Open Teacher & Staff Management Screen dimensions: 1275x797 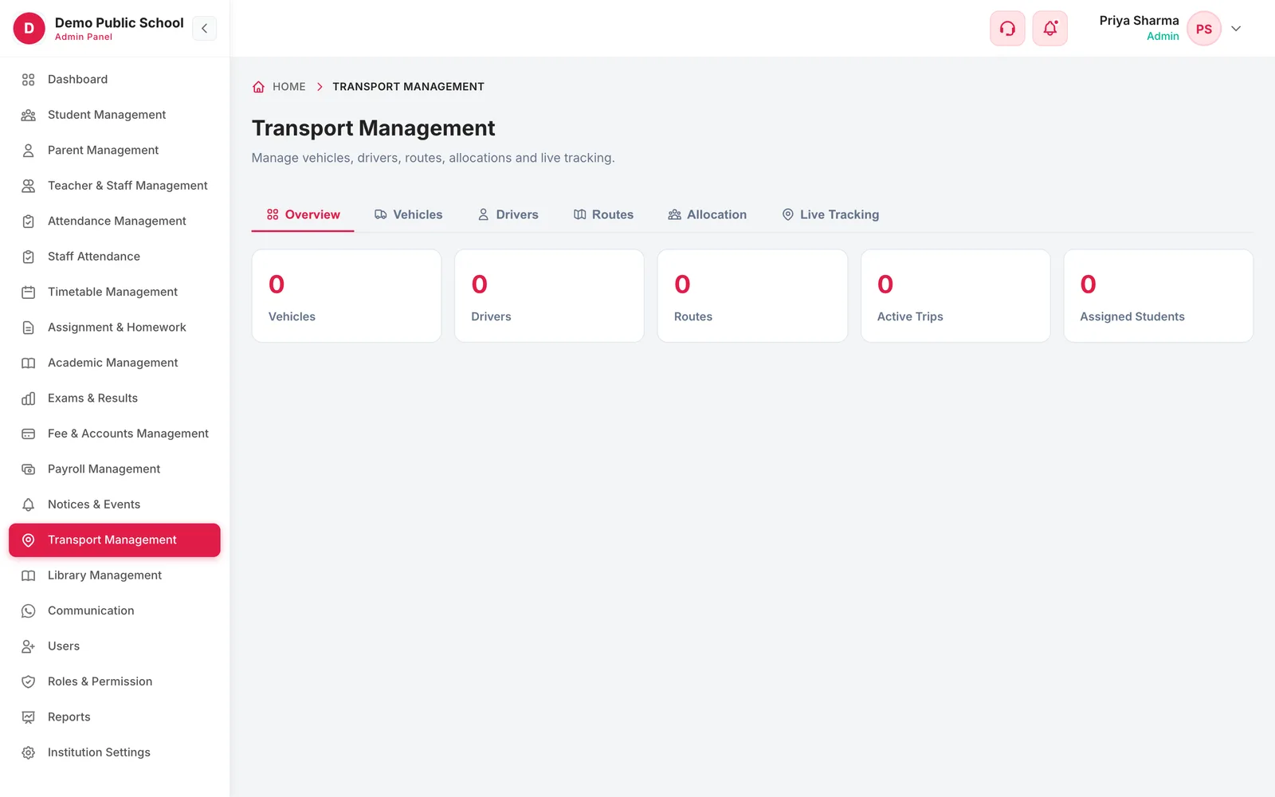click(115, 186)
